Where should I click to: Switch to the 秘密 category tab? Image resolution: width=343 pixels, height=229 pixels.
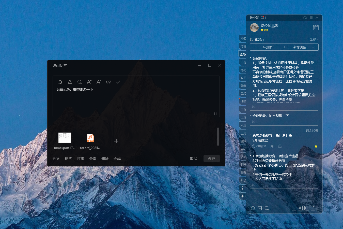[x=243, y=39]
